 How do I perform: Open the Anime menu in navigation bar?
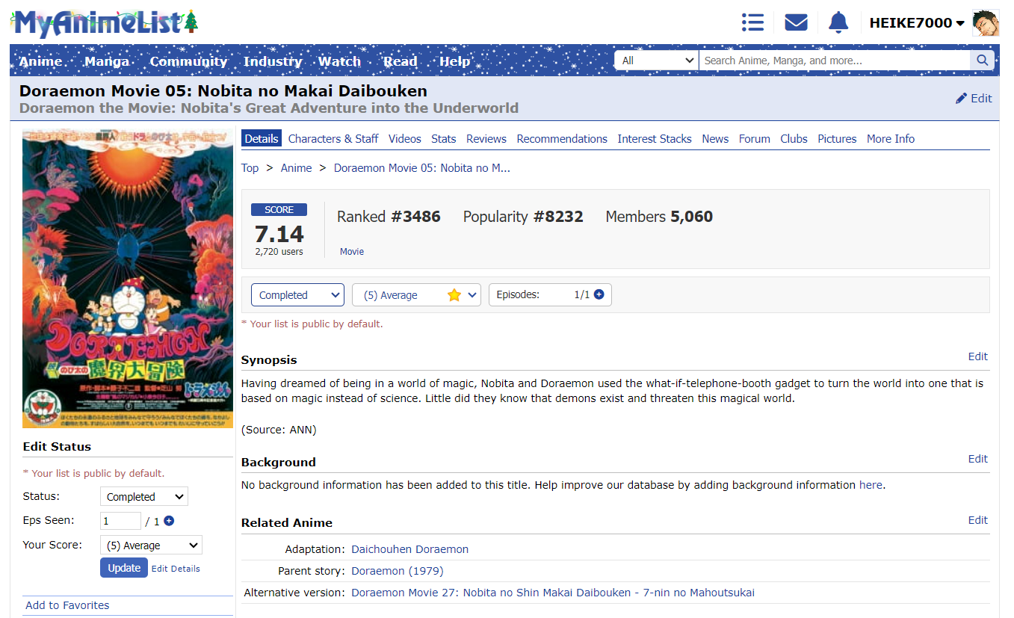40,61
